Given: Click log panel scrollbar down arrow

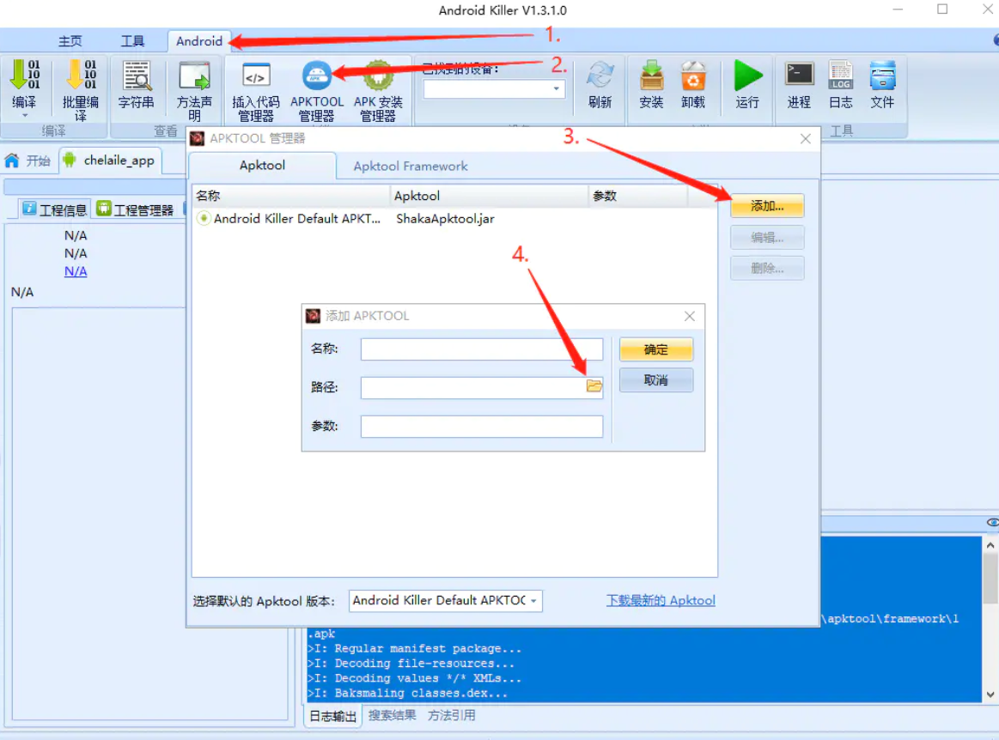Looking at the screenshot, I should coord(990,695).
